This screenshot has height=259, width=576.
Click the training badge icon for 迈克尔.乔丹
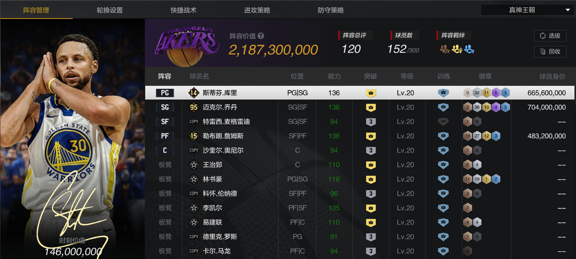443,107
